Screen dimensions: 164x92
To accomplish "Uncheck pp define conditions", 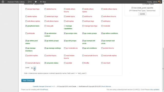I will (102, 33).
